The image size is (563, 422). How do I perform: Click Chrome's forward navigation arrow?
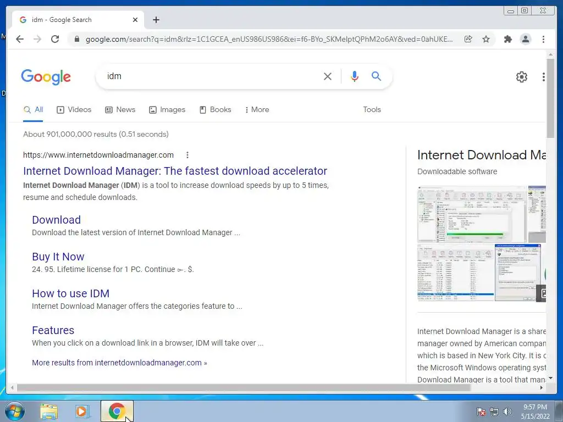[x=37, y=39]
